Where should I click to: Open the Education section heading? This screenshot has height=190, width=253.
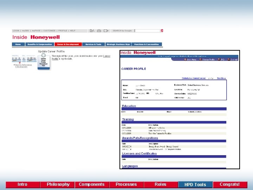129,106
